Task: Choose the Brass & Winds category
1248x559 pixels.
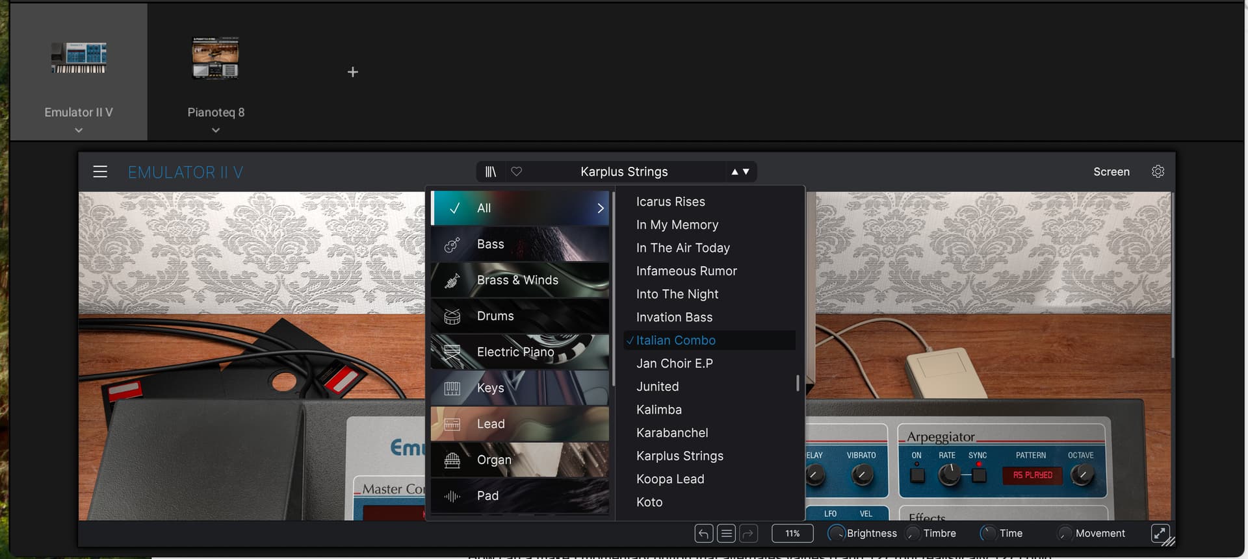Action: [x=520, y=280]
